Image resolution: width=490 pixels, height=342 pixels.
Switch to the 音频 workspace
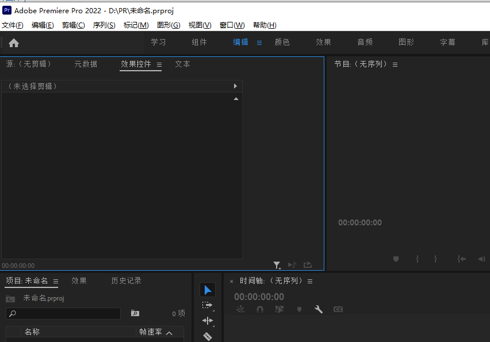pyautogui.click(x=365, y=42)
